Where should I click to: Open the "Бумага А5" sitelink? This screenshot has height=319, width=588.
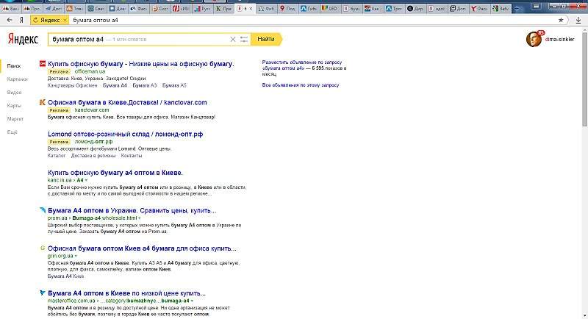coord(174,85)
